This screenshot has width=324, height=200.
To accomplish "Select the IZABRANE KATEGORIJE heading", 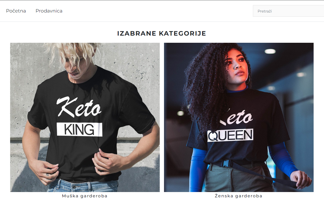I will [x=162, y=33].
